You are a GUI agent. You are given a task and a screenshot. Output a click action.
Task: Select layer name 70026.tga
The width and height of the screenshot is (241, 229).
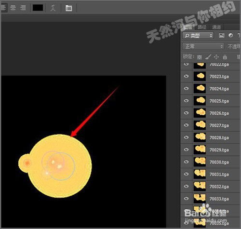click(x=219, y=113)
